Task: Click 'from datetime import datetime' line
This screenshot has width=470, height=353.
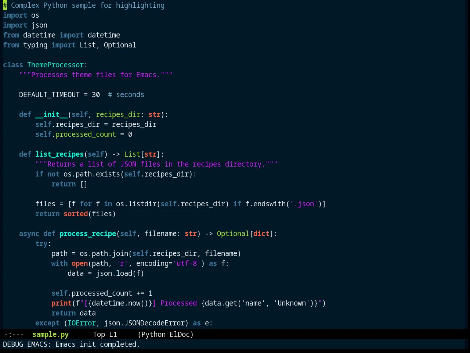Action: click(x=61, y=35)
